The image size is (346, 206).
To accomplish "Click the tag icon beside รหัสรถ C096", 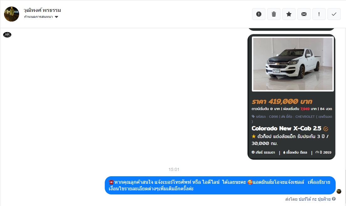I will coord(253,116).
